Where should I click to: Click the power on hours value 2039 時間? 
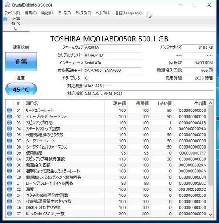(198, 78)
